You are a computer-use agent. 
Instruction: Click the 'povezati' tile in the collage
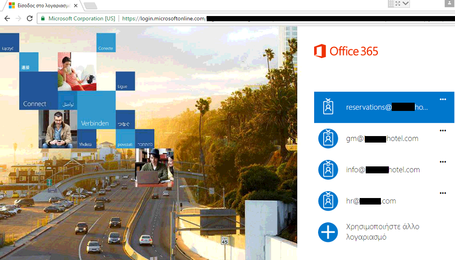coord(125,138)
